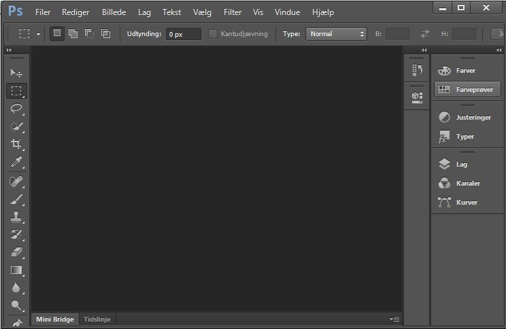The width and height of the screenshot is (506, 329).
Task: Select the Gradient tool
Action: (16, 270)
